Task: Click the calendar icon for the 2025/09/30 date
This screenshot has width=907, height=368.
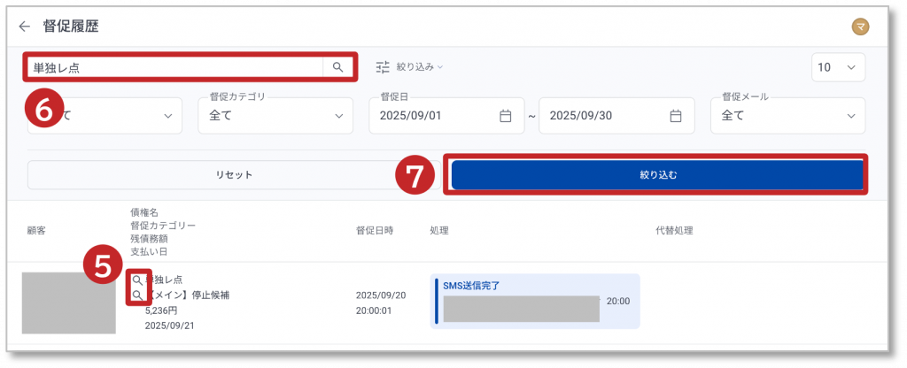Action: [x=675, y=116]
